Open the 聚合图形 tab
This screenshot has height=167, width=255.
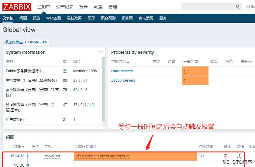(108, 18)
